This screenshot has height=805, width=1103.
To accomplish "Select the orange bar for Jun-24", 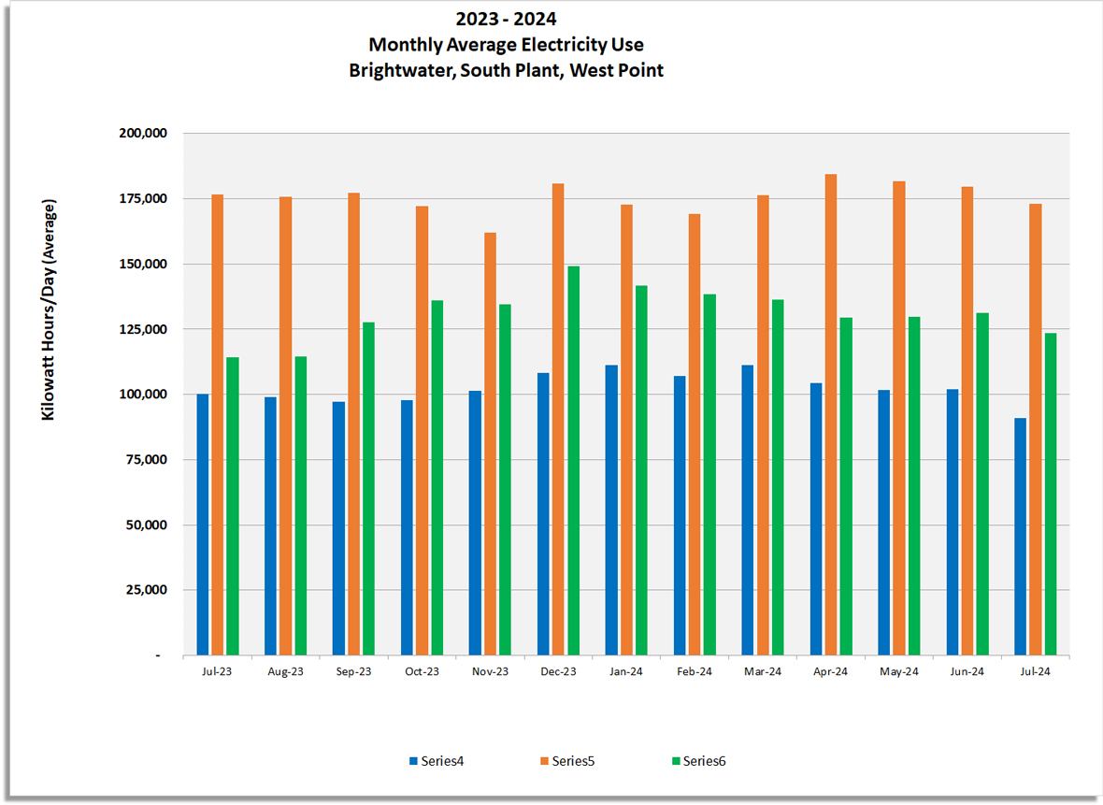I will tap(967, 421).
